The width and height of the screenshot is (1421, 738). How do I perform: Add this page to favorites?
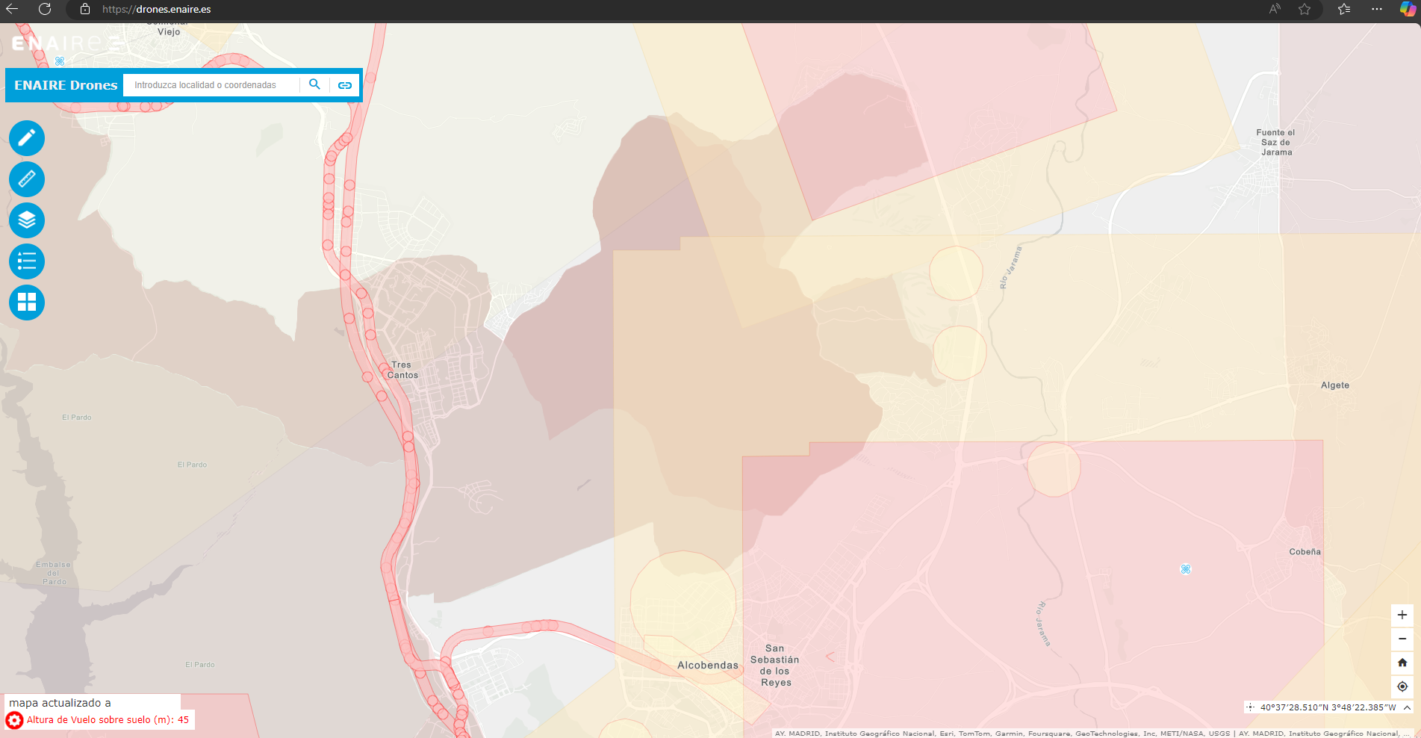click(x=1305, y=10)
